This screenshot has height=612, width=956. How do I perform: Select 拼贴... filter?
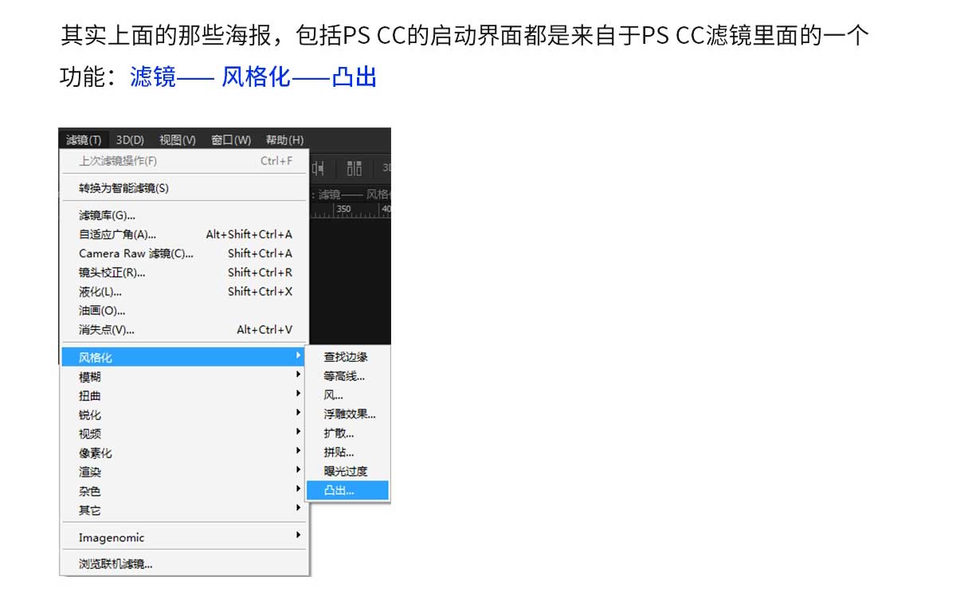[x=349, y=453]
